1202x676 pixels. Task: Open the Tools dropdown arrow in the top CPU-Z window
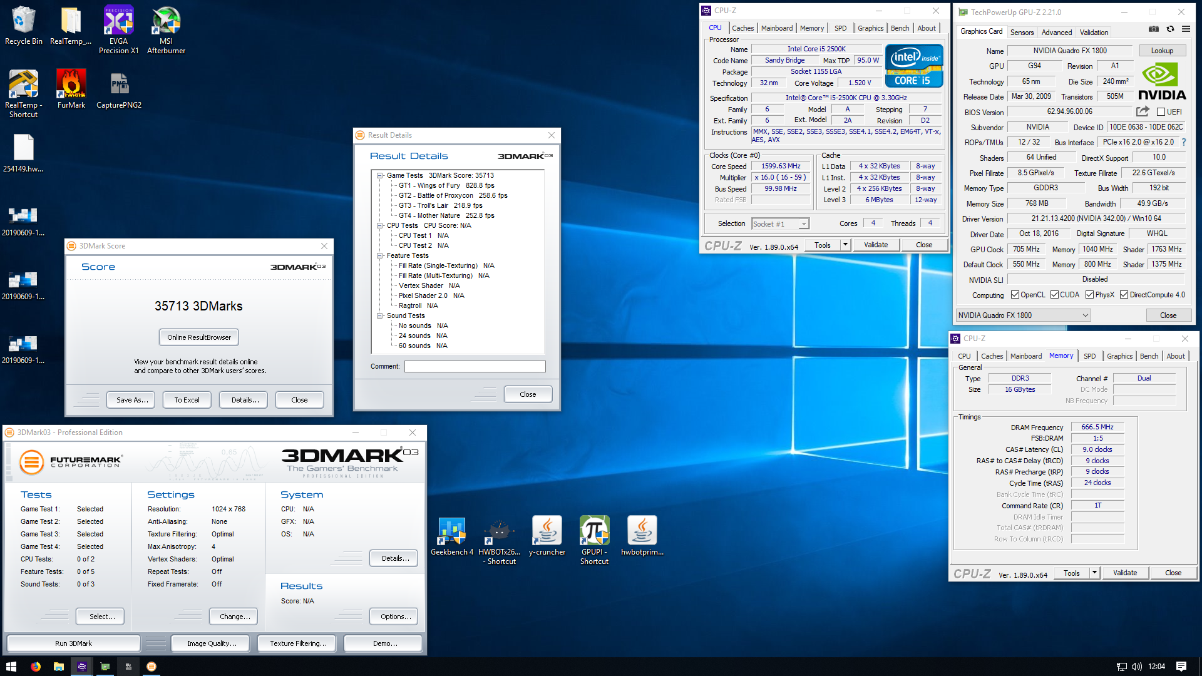point(845,245)
